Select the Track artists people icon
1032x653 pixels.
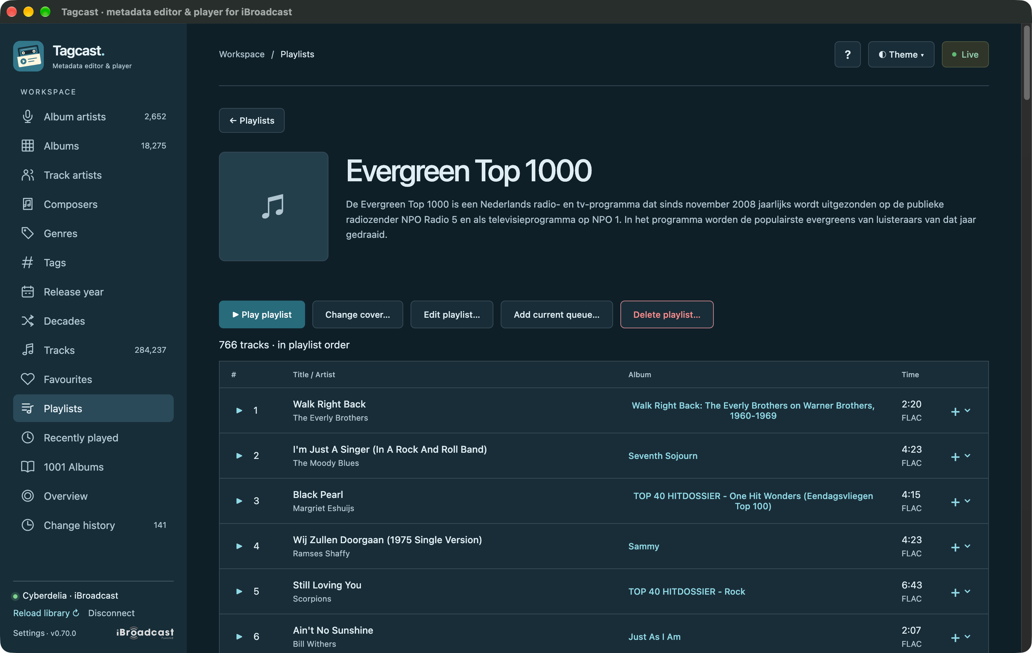coord(28,175)
